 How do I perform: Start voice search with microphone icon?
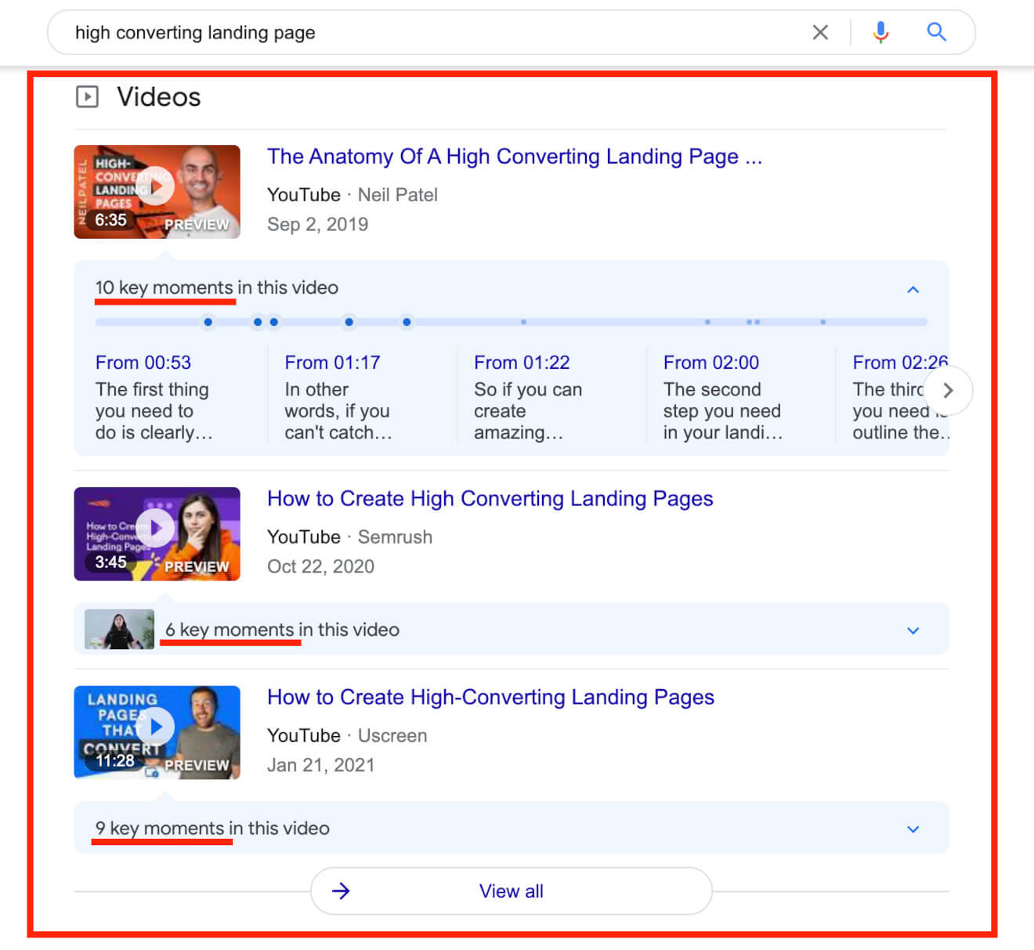point(880,32)
